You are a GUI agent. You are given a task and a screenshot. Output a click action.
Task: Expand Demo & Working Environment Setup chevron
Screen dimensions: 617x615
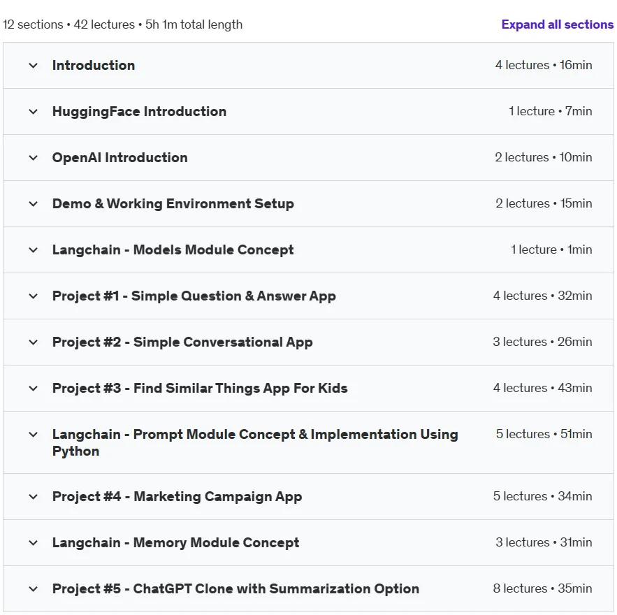click(34, 203)
